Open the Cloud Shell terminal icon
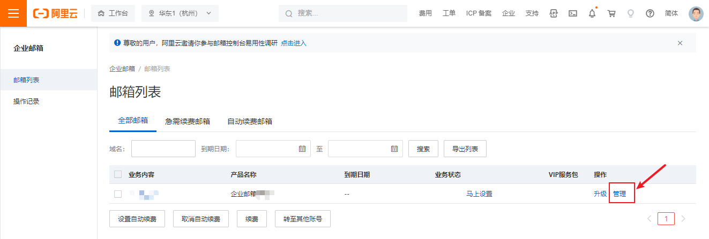This screenshot has height=239, width=709. pyautogui.click(x=573, y=13)
